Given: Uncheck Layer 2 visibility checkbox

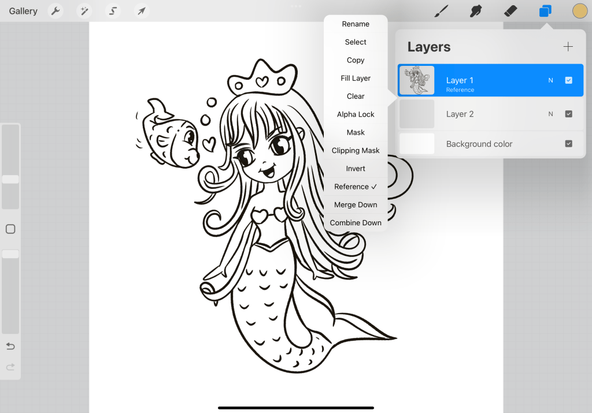Looking at the screenshot, I should 568,114.
